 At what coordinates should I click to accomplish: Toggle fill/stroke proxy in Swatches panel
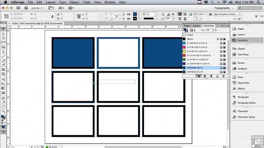186,30
